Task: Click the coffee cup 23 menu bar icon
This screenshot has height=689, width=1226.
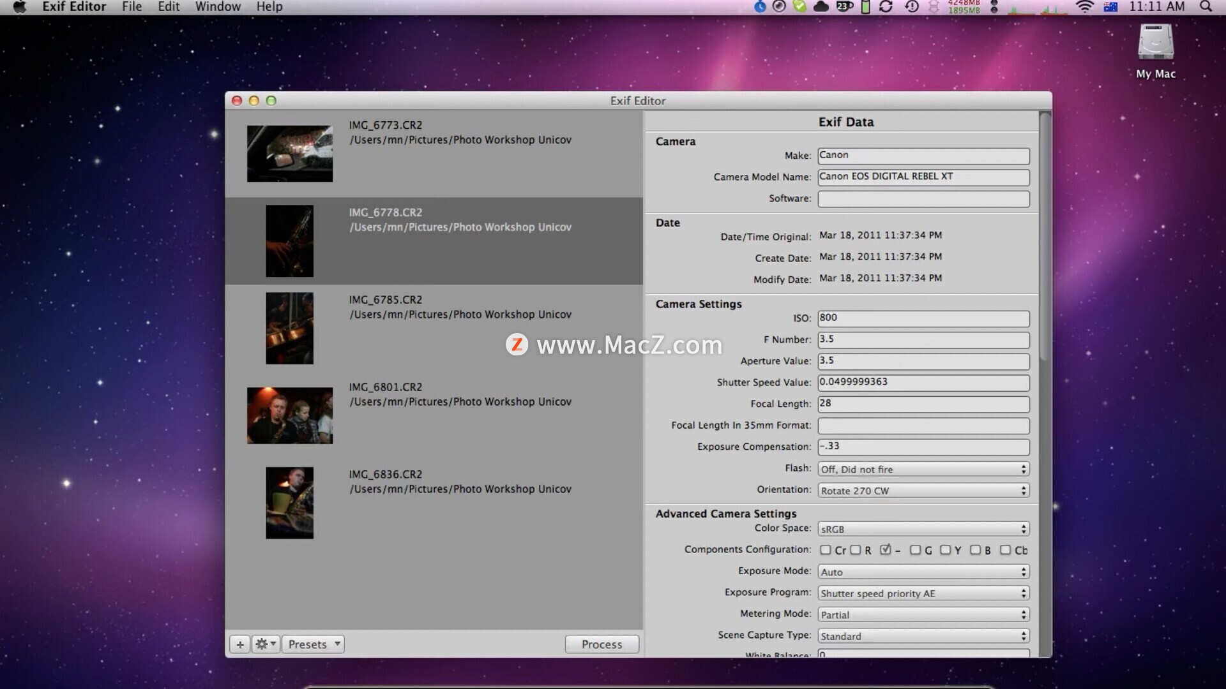Action: point(845,6)
